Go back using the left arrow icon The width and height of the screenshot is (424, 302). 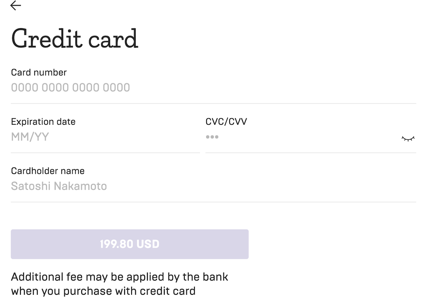(16, 6)
